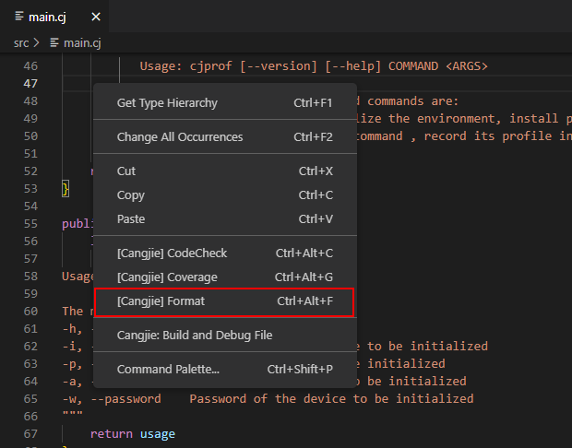Click the file icon in main.cj tab
The height and width of the screenshot is (448, 572).
pyautogui.click(x=20, y=17)
